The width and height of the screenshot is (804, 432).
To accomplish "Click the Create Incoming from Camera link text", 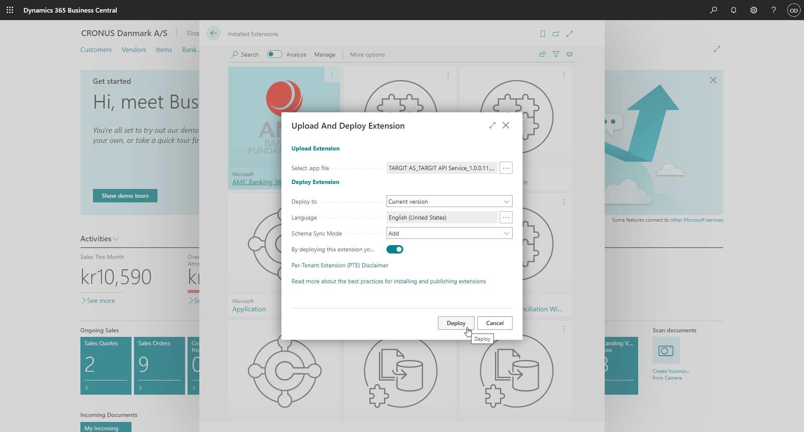I will point(671,375).
